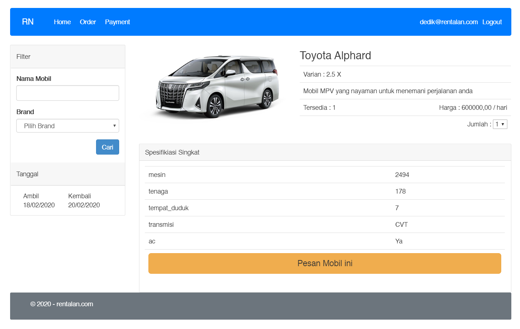Select the Kembali date 20/02/2020
The width and height of the screenshot is (520, 329).
pyautogui.click(x=84, y=205)
